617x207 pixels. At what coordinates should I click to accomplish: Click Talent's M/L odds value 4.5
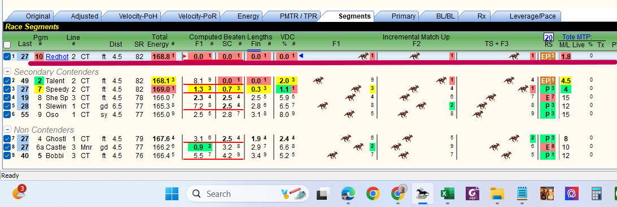[x=566, y=81]
